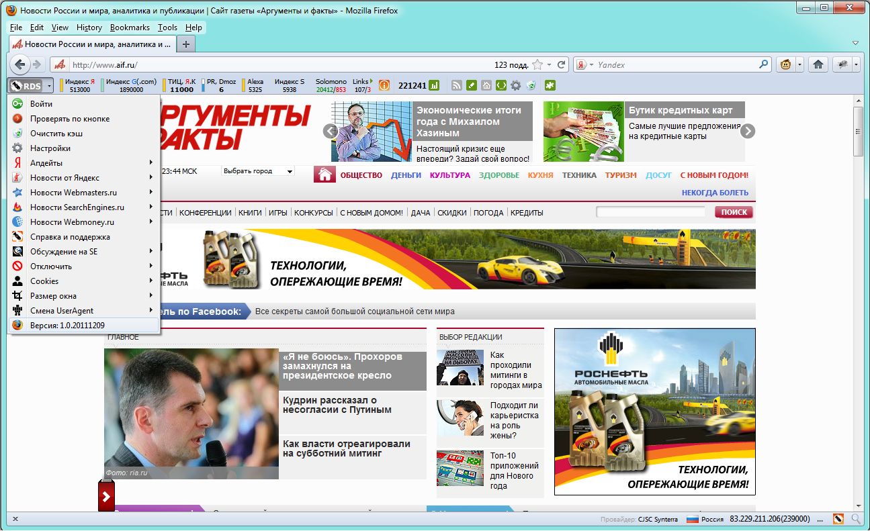Open the History menu
The height and width of the screenshot is (531, 870).
click(x=89, y=28)
